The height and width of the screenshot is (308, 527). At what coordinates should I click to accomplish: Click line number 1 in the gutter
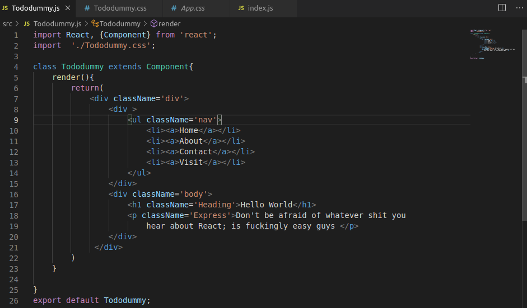[x=16, y=35]
